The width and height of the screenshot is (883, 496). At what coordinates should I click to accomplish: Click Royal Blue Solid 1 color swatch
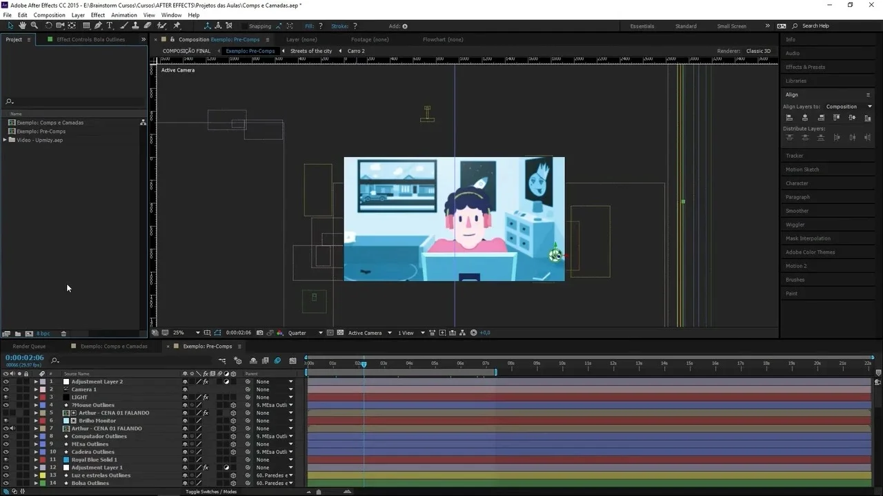point(67,459)
